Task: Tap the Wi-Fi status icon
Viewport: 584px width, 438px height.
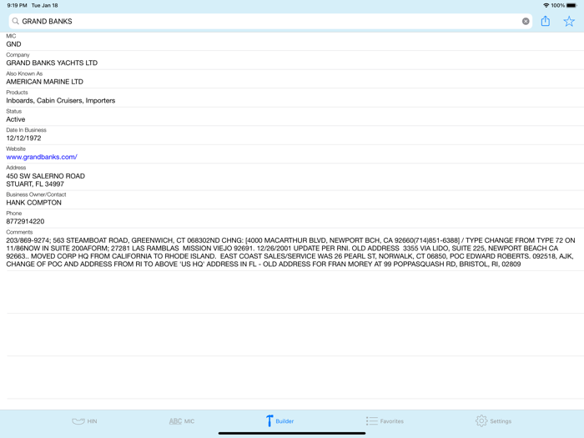Action: pos(546,5)
